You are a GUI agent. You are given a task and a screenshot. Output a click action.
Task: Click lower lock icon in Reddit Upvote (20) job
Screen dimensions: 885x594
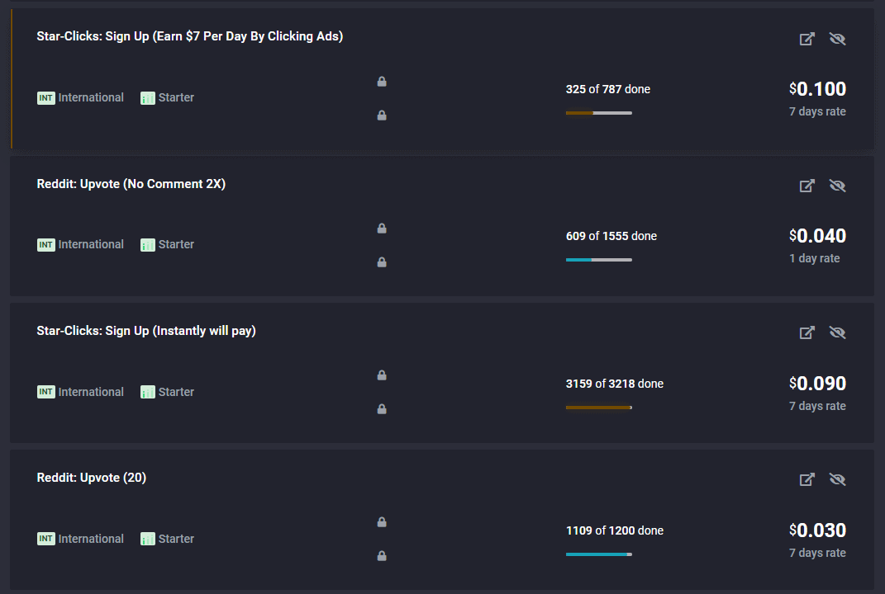point(382,556)
